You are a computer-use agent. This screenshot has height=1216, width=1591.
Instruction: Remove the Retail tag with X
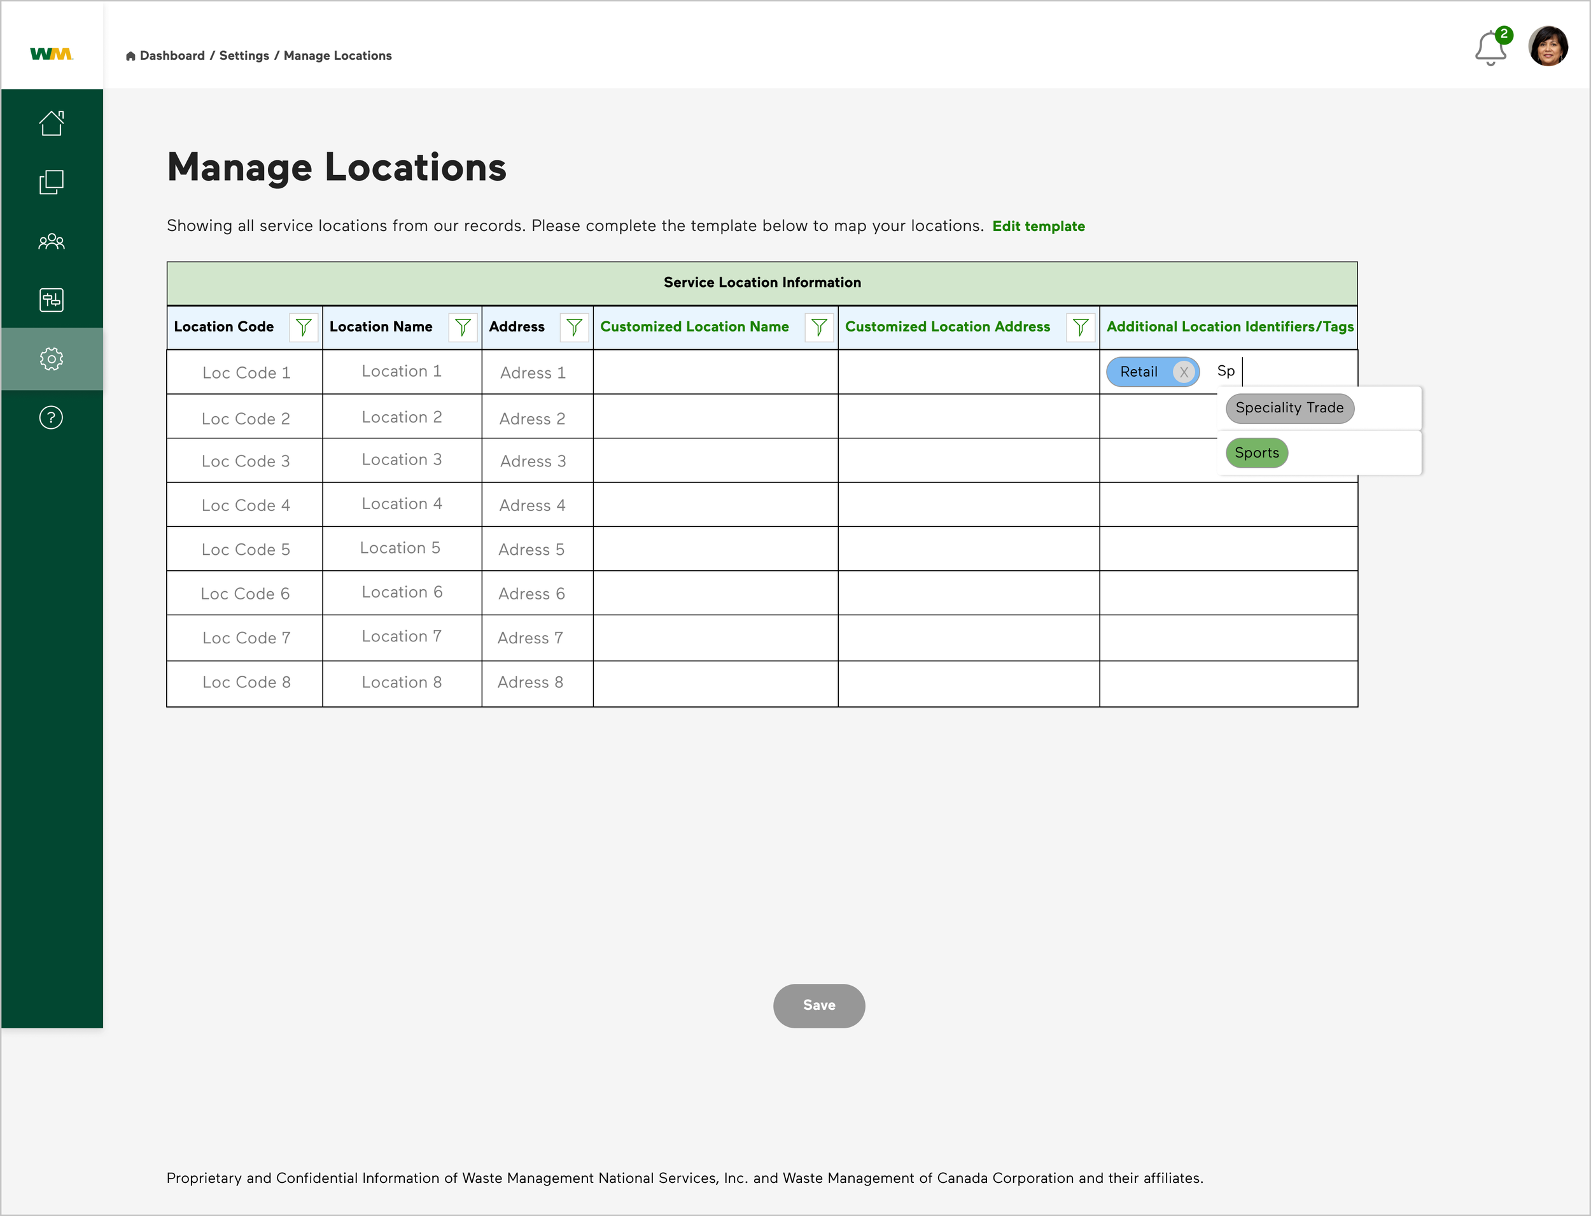(x=1184, y=372)
